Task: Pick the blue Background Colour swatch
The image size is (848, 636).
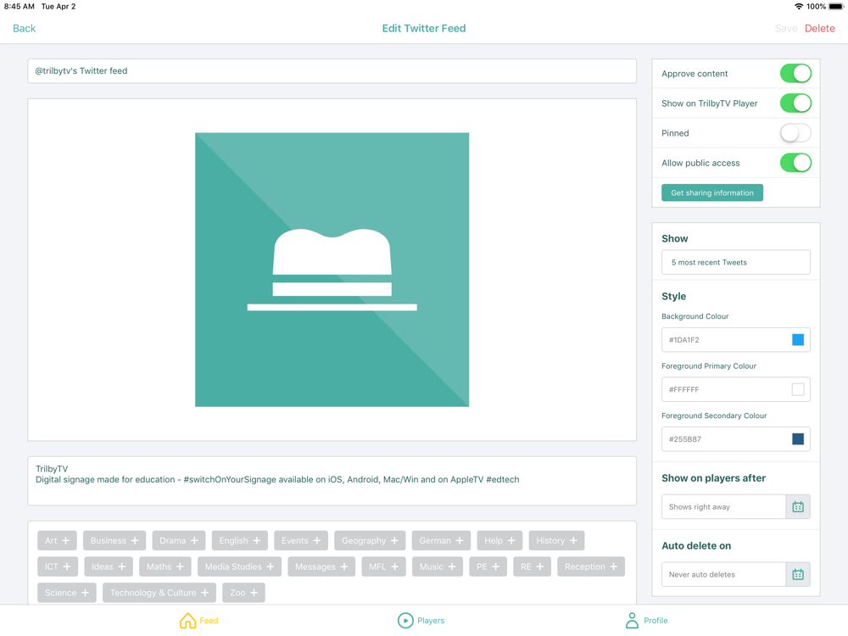Action: [798, 340]
